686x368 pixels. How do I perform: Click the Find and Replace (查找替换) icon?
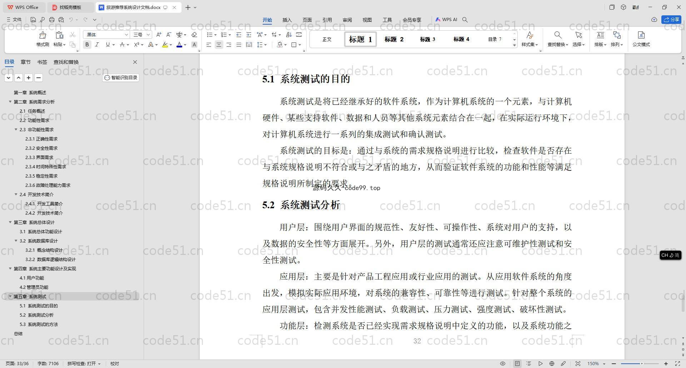pos(558,35)
